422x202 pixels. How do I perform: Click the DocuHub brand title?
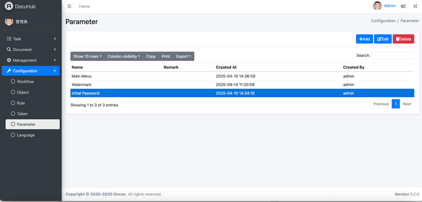coord(25,7)
